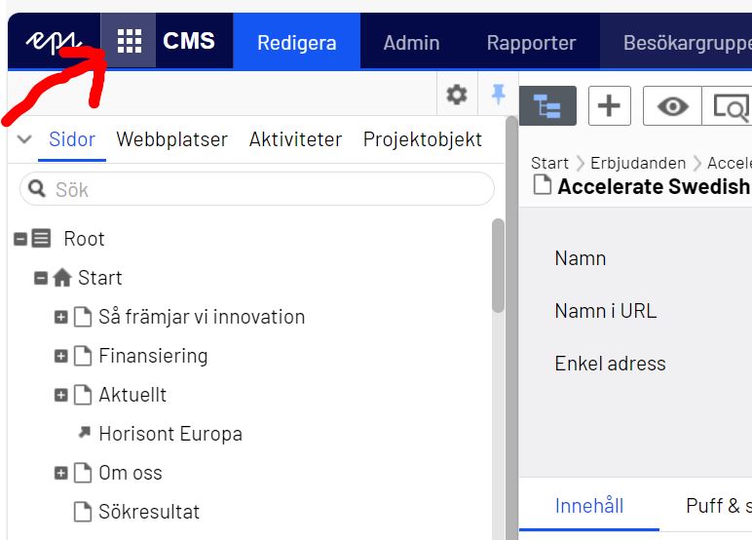Click the Start home icon in the tree

click(62, 279)
